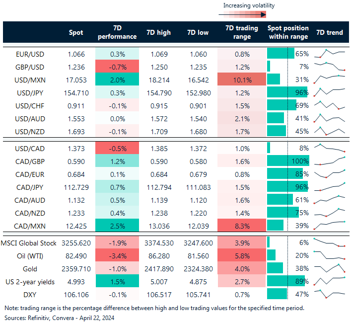Click the Gold spot value 2359.710
The width and height of the screenshot is (350, 323).
pos(72,267)
